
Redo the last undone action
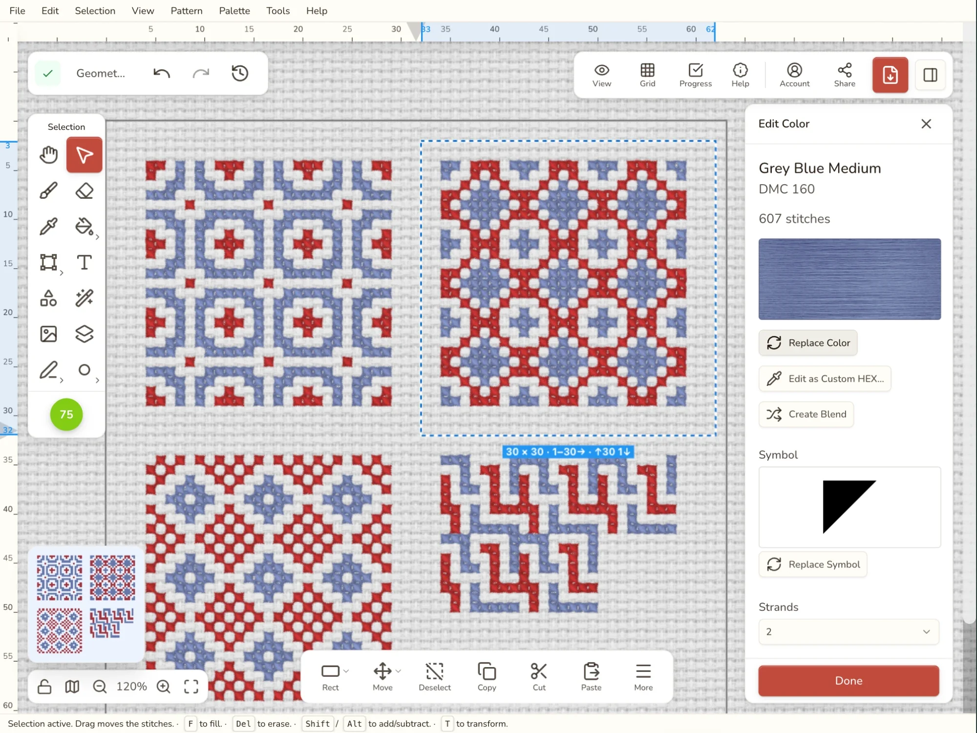(x=201, y=73)
